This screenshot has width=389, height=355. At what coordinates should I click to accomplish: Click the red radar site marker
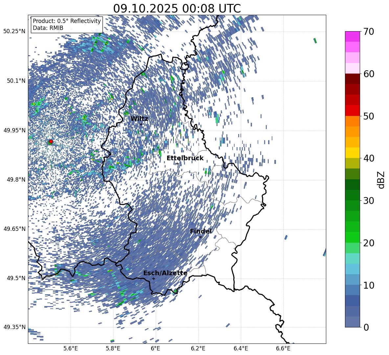tap(51, 142)
